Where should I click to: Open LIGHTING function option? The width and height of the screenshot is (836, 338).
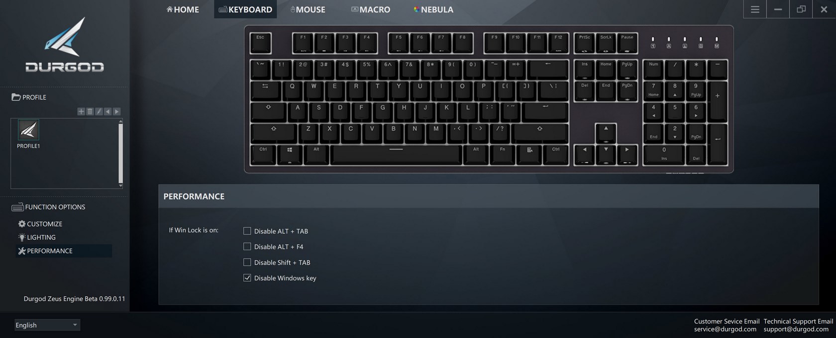(x=37, y=237)
